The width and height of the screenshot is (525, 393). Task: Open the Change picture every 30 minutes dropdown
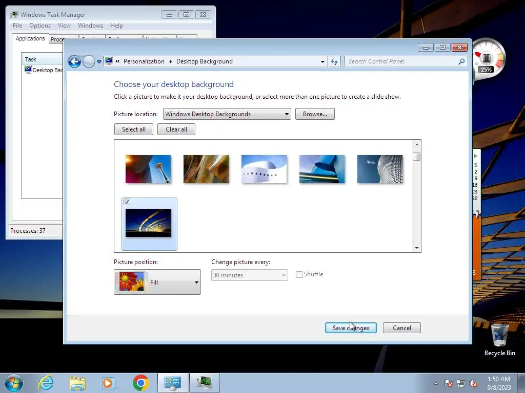250,275
